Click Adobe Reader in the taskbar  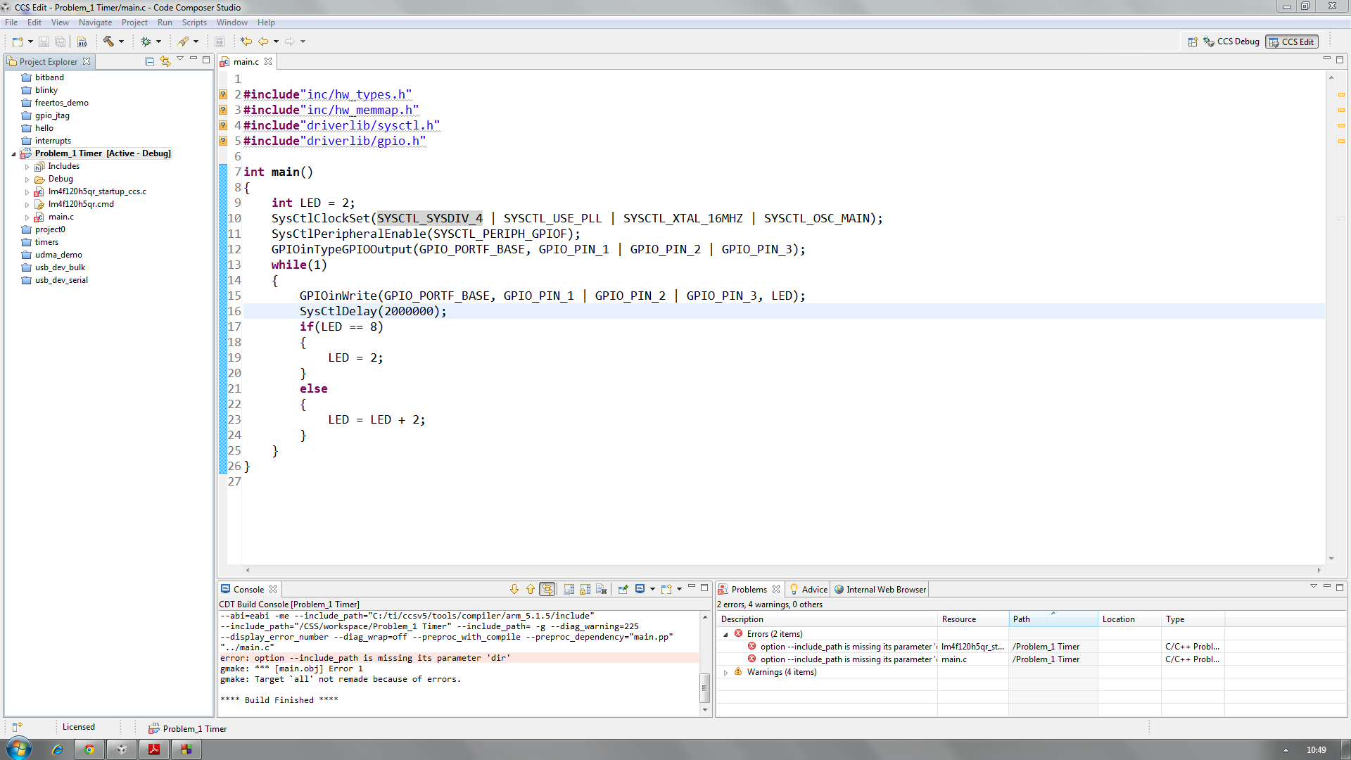coord(154,749)
